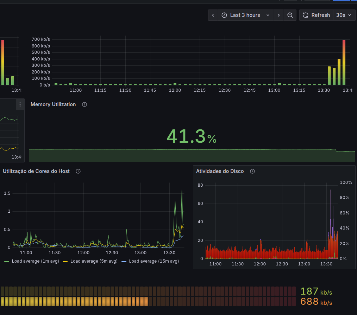This screenshot has height=315, width=357.
Task: Click the Utilização de Cores do Host title
Action: coord(36,171)
